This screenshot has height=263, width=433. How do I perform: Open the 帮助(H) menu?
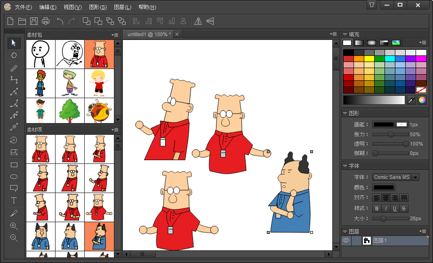(x=147, y=7)
